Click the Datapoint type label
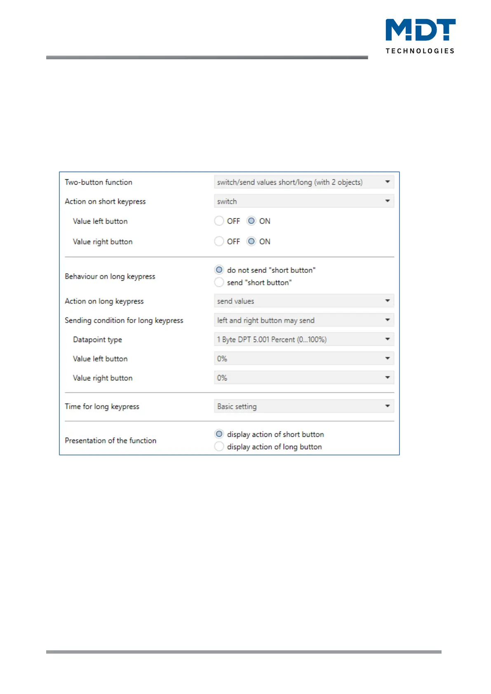This screenshot has height=694, width=491. 97,340
